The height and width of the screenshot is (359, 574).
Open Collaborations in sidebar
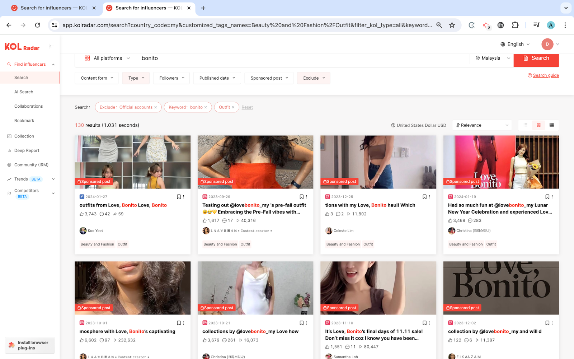click(28, 106)
